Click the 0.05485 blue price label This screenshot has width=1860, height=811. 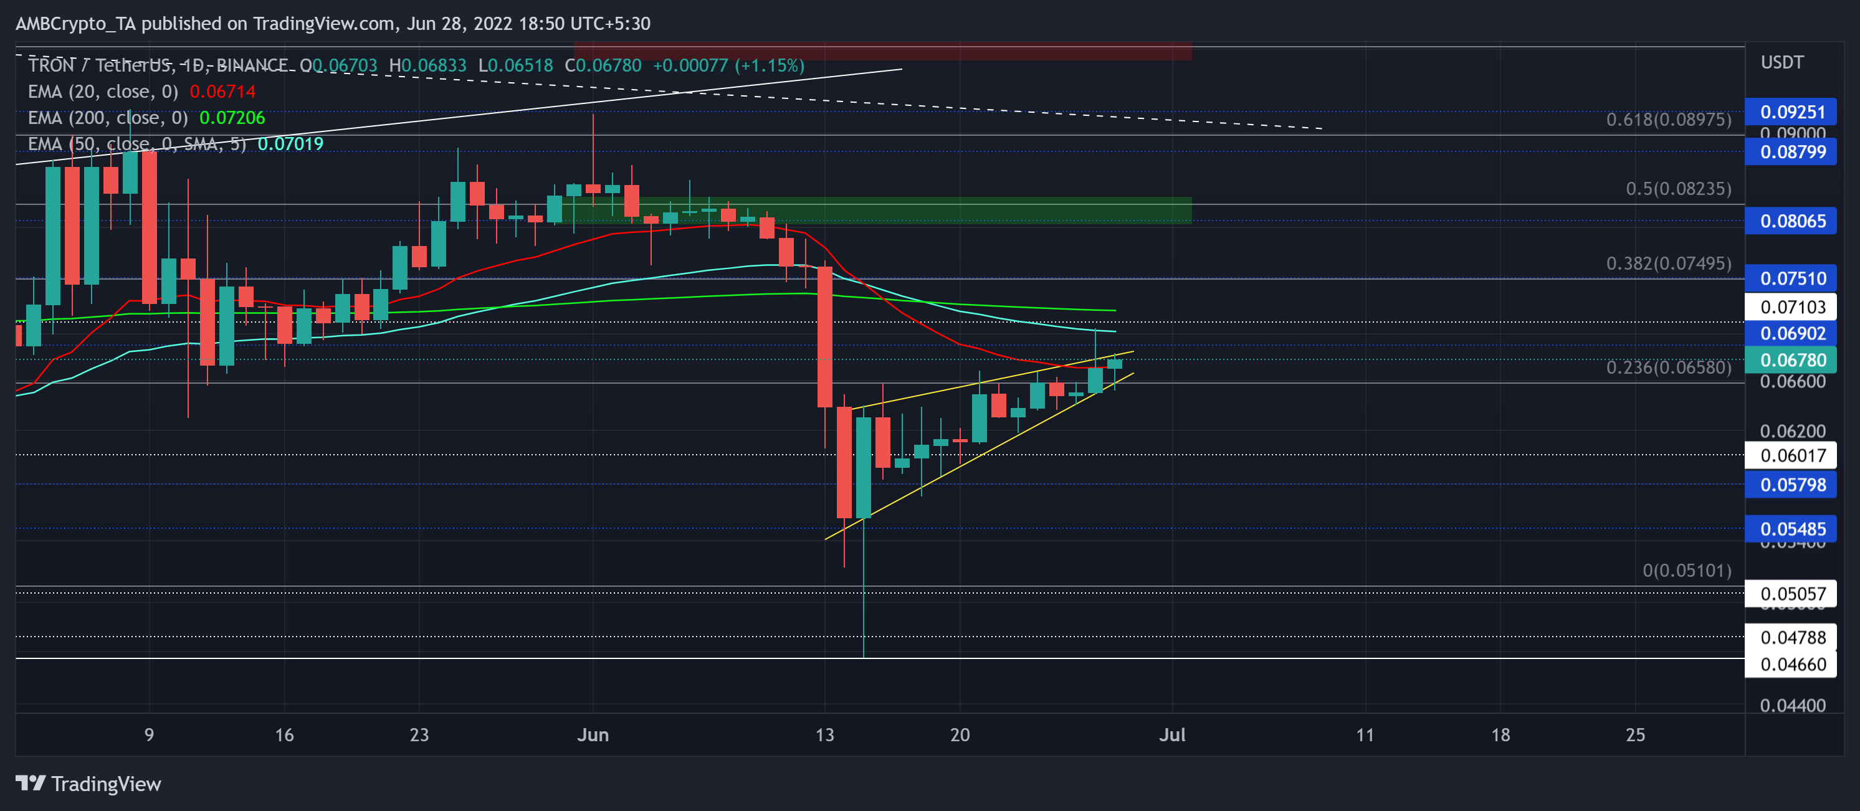pos(1791,529)
